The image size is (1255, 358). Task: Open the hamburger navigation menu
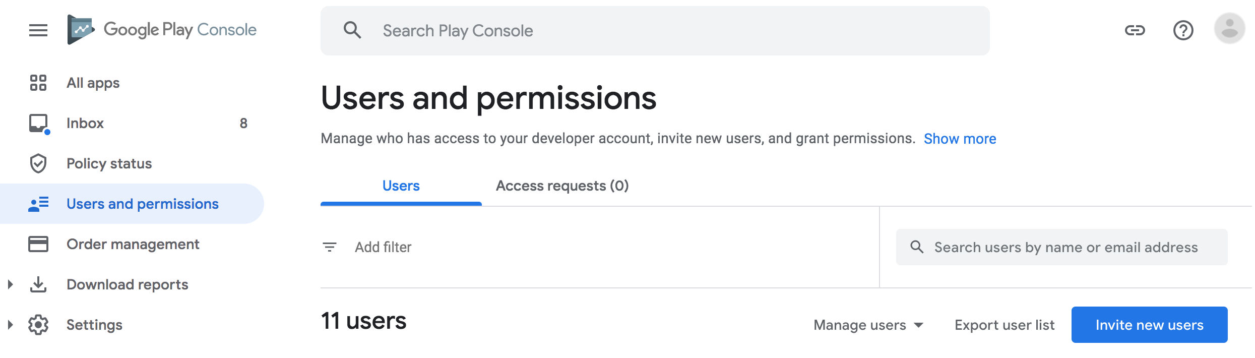(x=38, y=30)
